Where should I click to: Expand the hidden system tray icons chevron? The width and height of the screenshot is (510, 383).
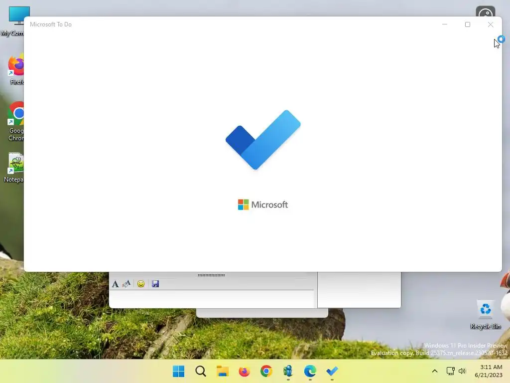pos(434,371)
